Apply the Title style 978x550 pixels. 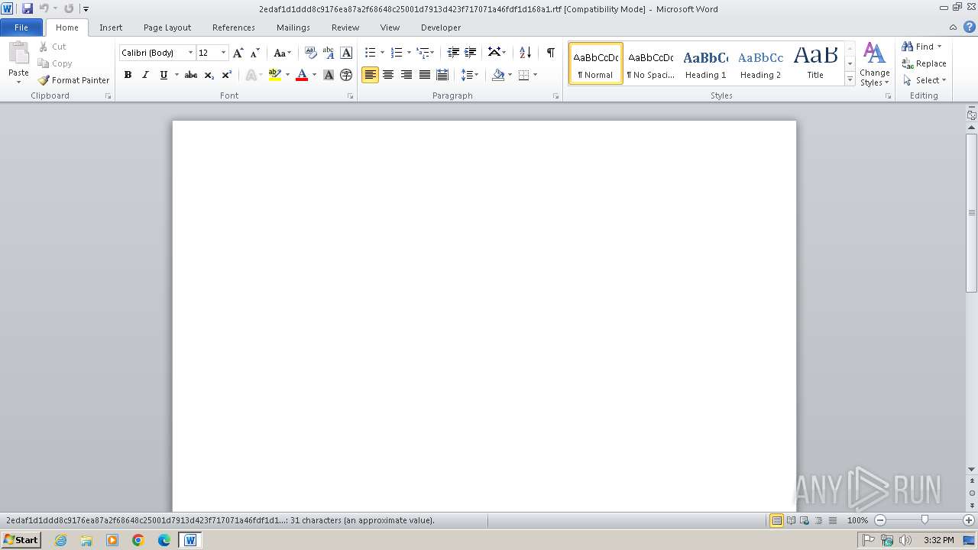tap(815, 63)
